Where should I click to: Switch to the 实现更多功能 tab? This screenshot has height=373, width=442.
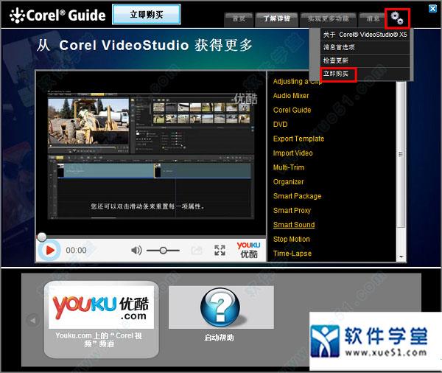pyautogui.click(x=329, y=18)
